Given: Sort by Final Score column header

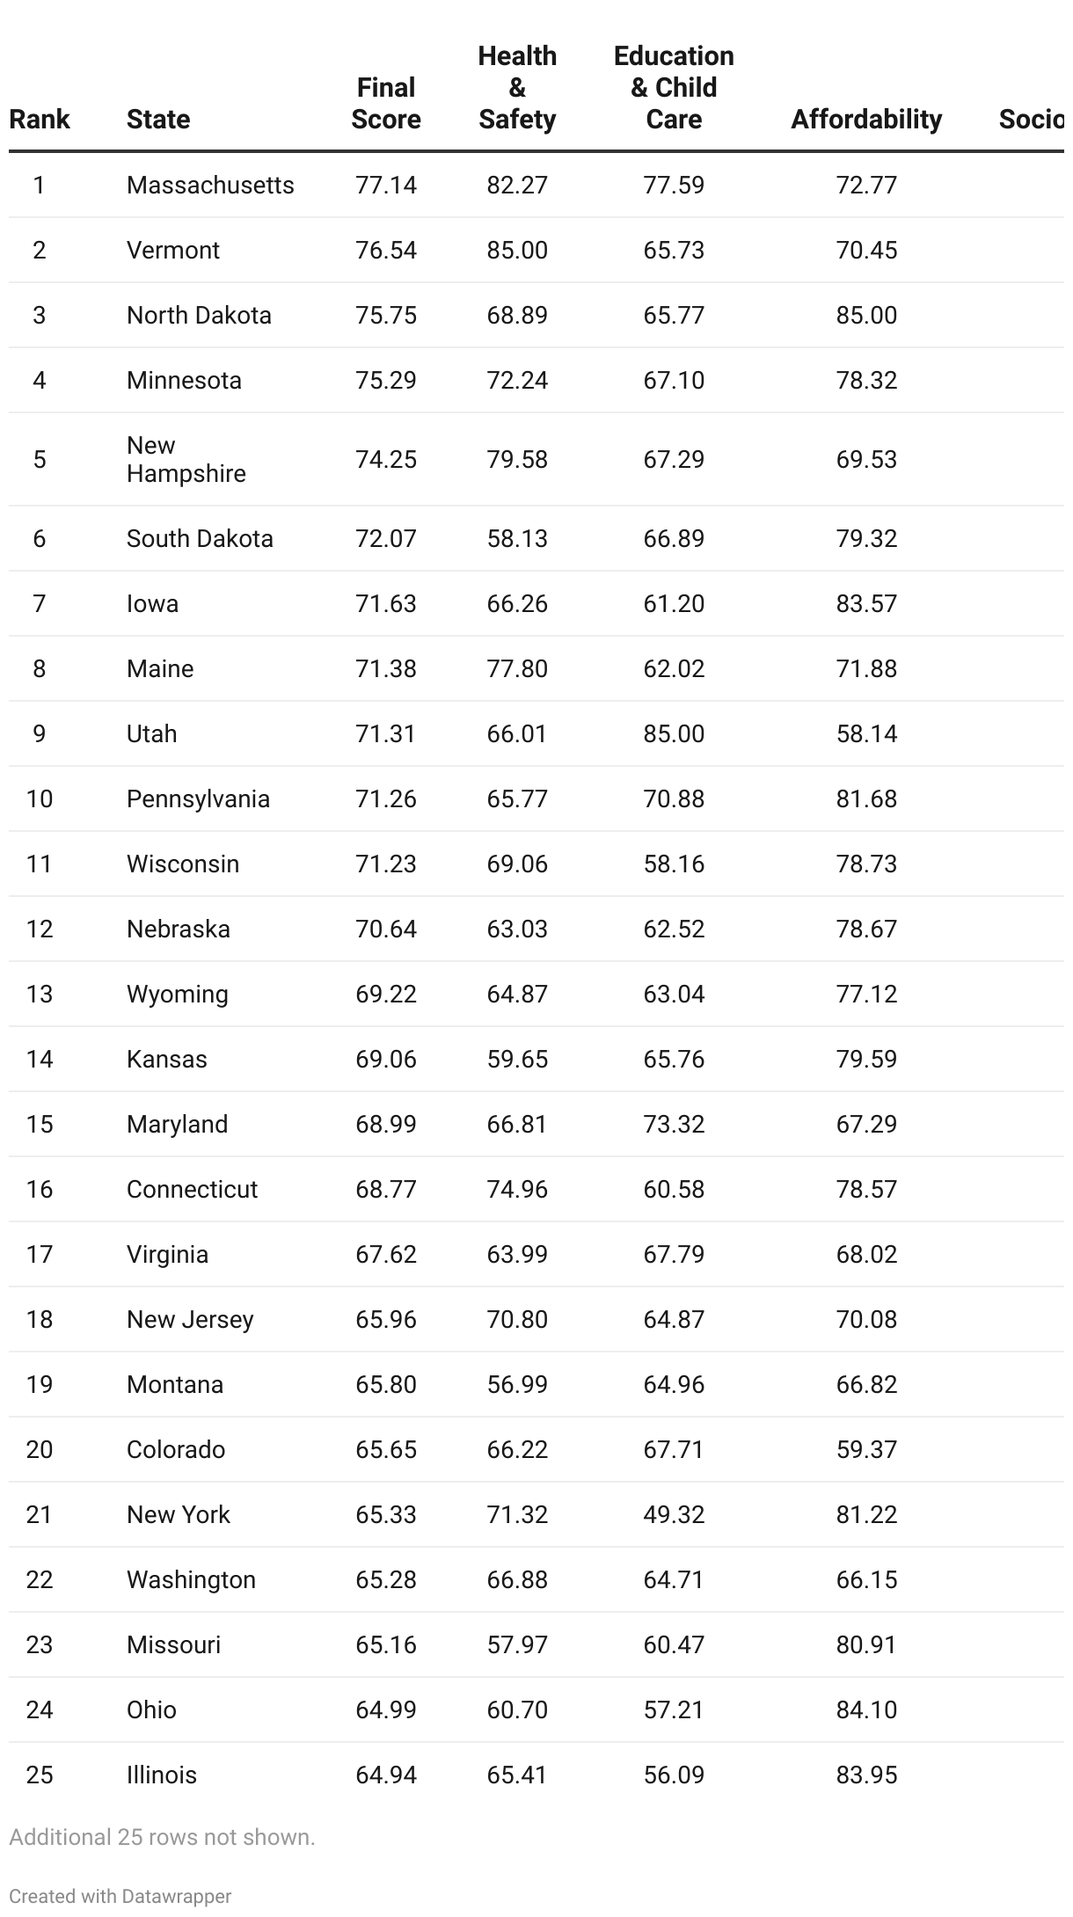Looking at the screenshot, I should point(385,104).
